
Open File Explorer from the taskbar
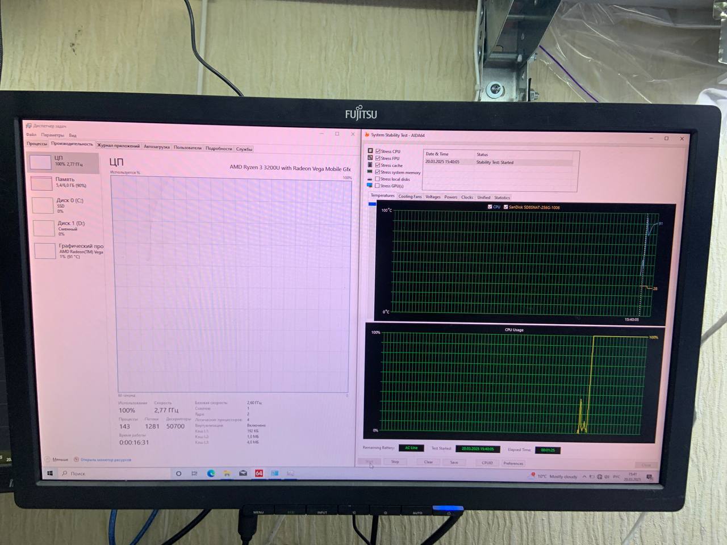click(x=227, y=473)
